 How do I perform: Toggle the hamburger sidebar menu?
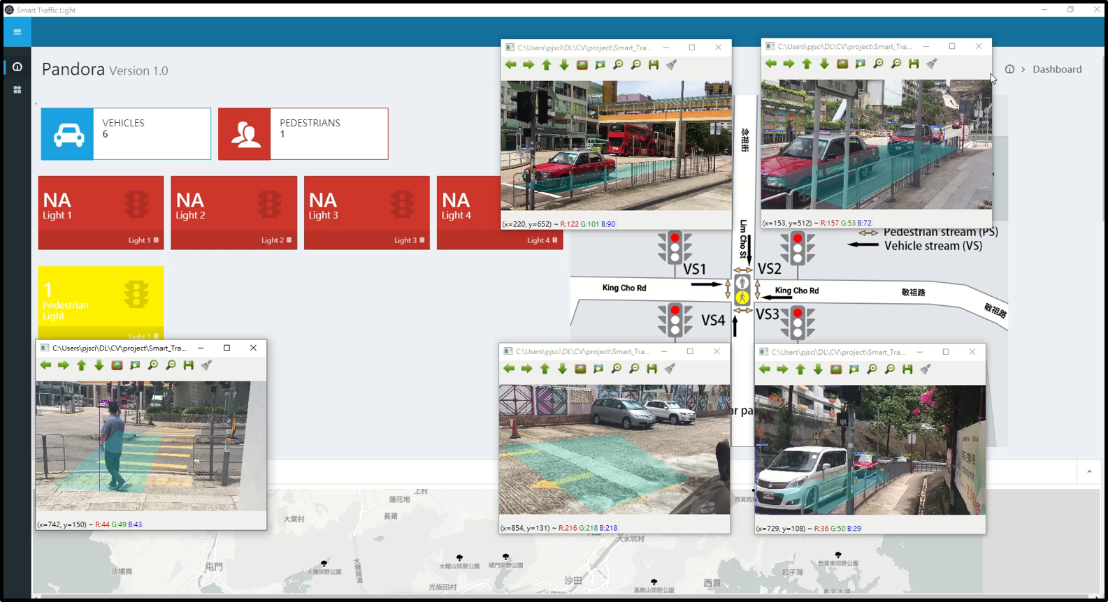[17, 31]
